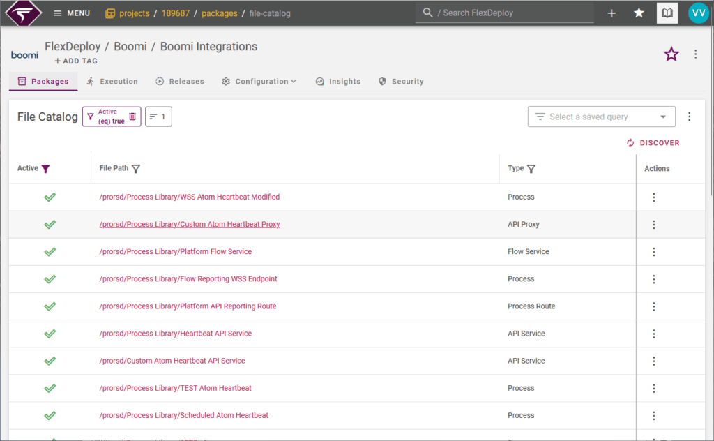Viewport: 714px width, 441px height.
Task: Click the ADD TAG button
Action: point(75,61)
